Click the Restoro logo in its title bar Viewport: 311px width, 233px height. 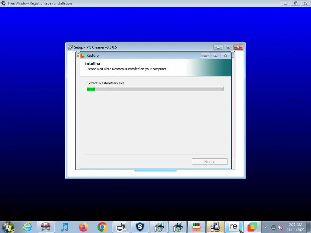tap(82, 56)
